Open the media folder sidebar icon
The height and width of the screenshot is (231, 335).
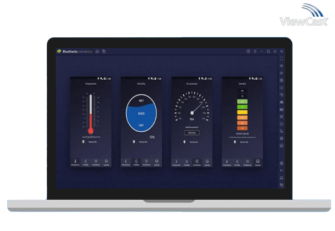pyautogui.click(x=282, y=124)
